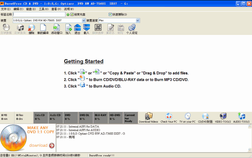Click the flaming disc advertisement image

[x=13, y=138]
